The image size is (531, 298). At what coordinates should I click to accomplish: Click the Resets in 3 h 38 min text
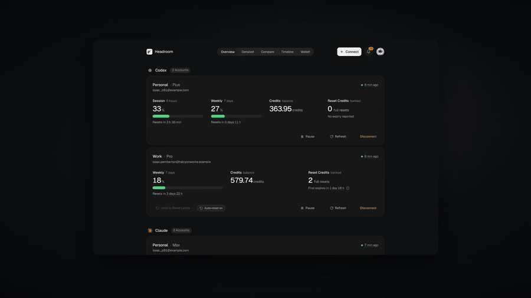point(167,122)
